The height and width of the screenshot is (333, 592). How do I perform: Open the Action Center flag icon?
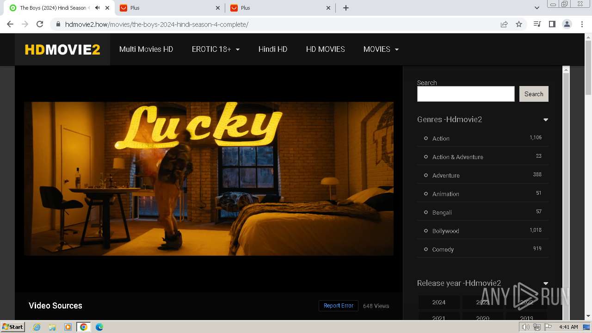(x=548, y=327)
